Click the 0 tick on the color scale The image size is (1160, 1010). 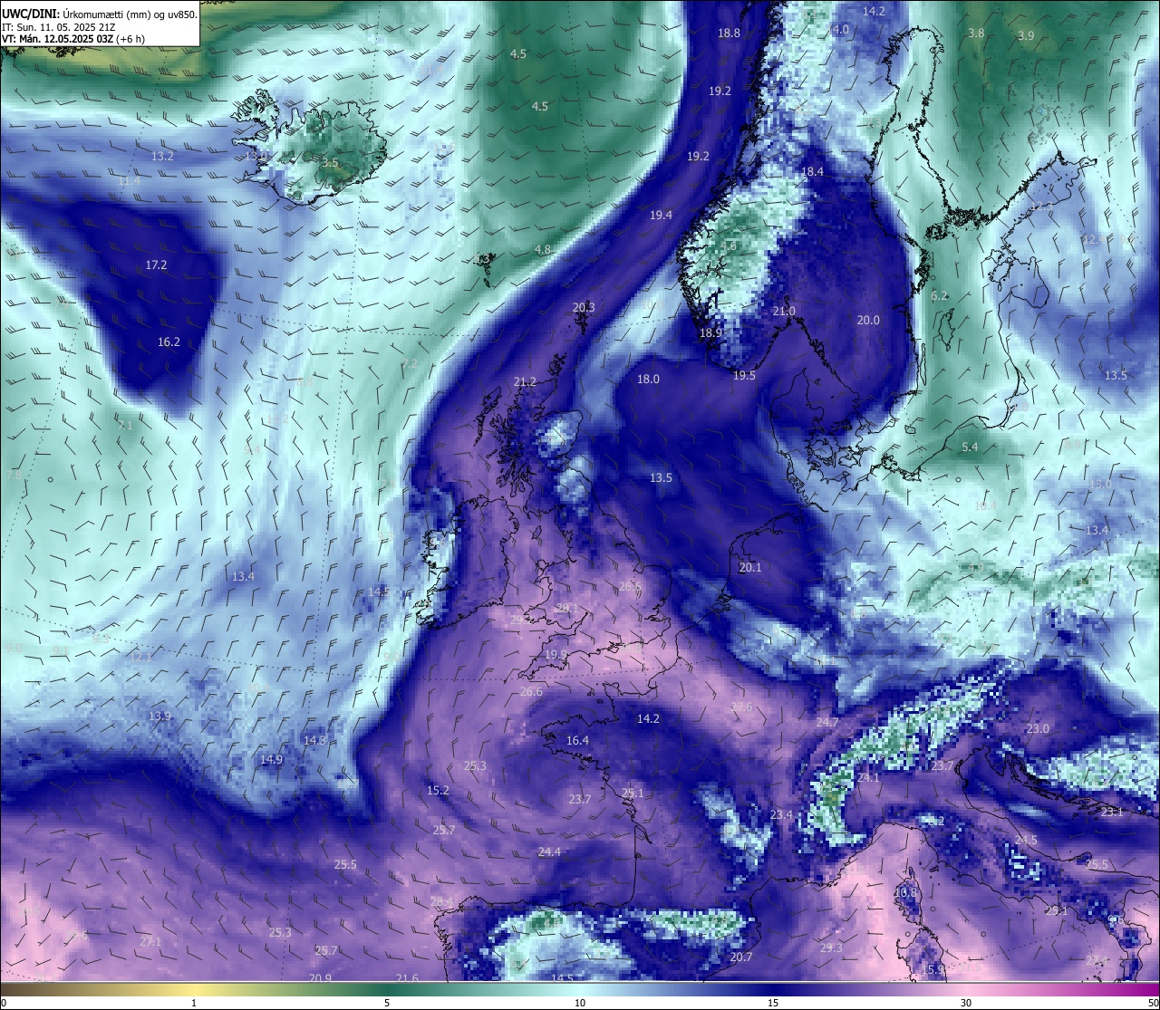(3, 1003)
